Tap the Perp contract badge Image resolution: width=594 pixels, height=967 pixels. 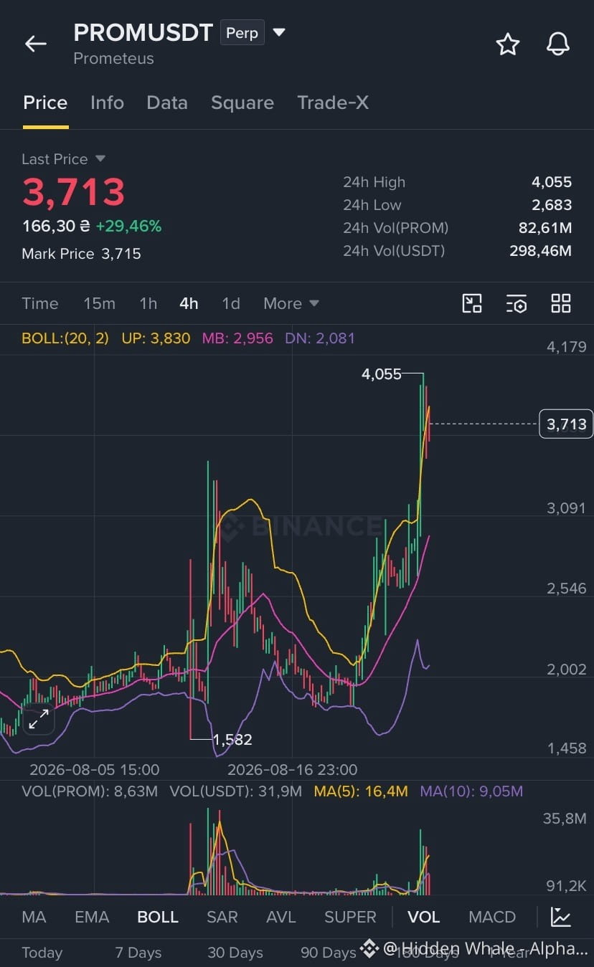click(x=242, y=33)
